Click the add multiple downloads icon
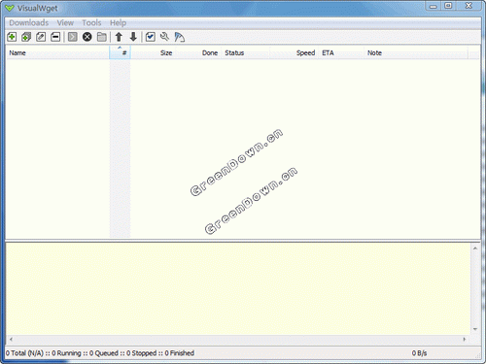 [26, 37]
